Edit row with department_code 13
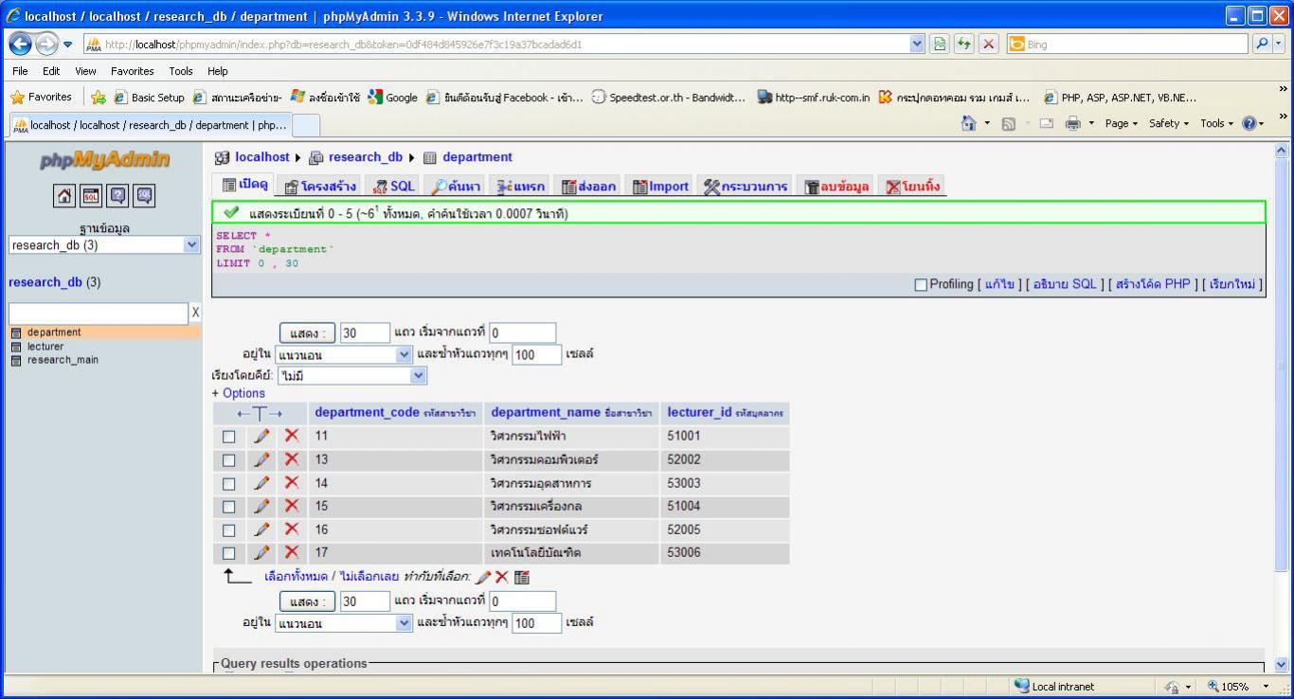The height and width of the screenshot is (699, 1294). click(262, 459)
